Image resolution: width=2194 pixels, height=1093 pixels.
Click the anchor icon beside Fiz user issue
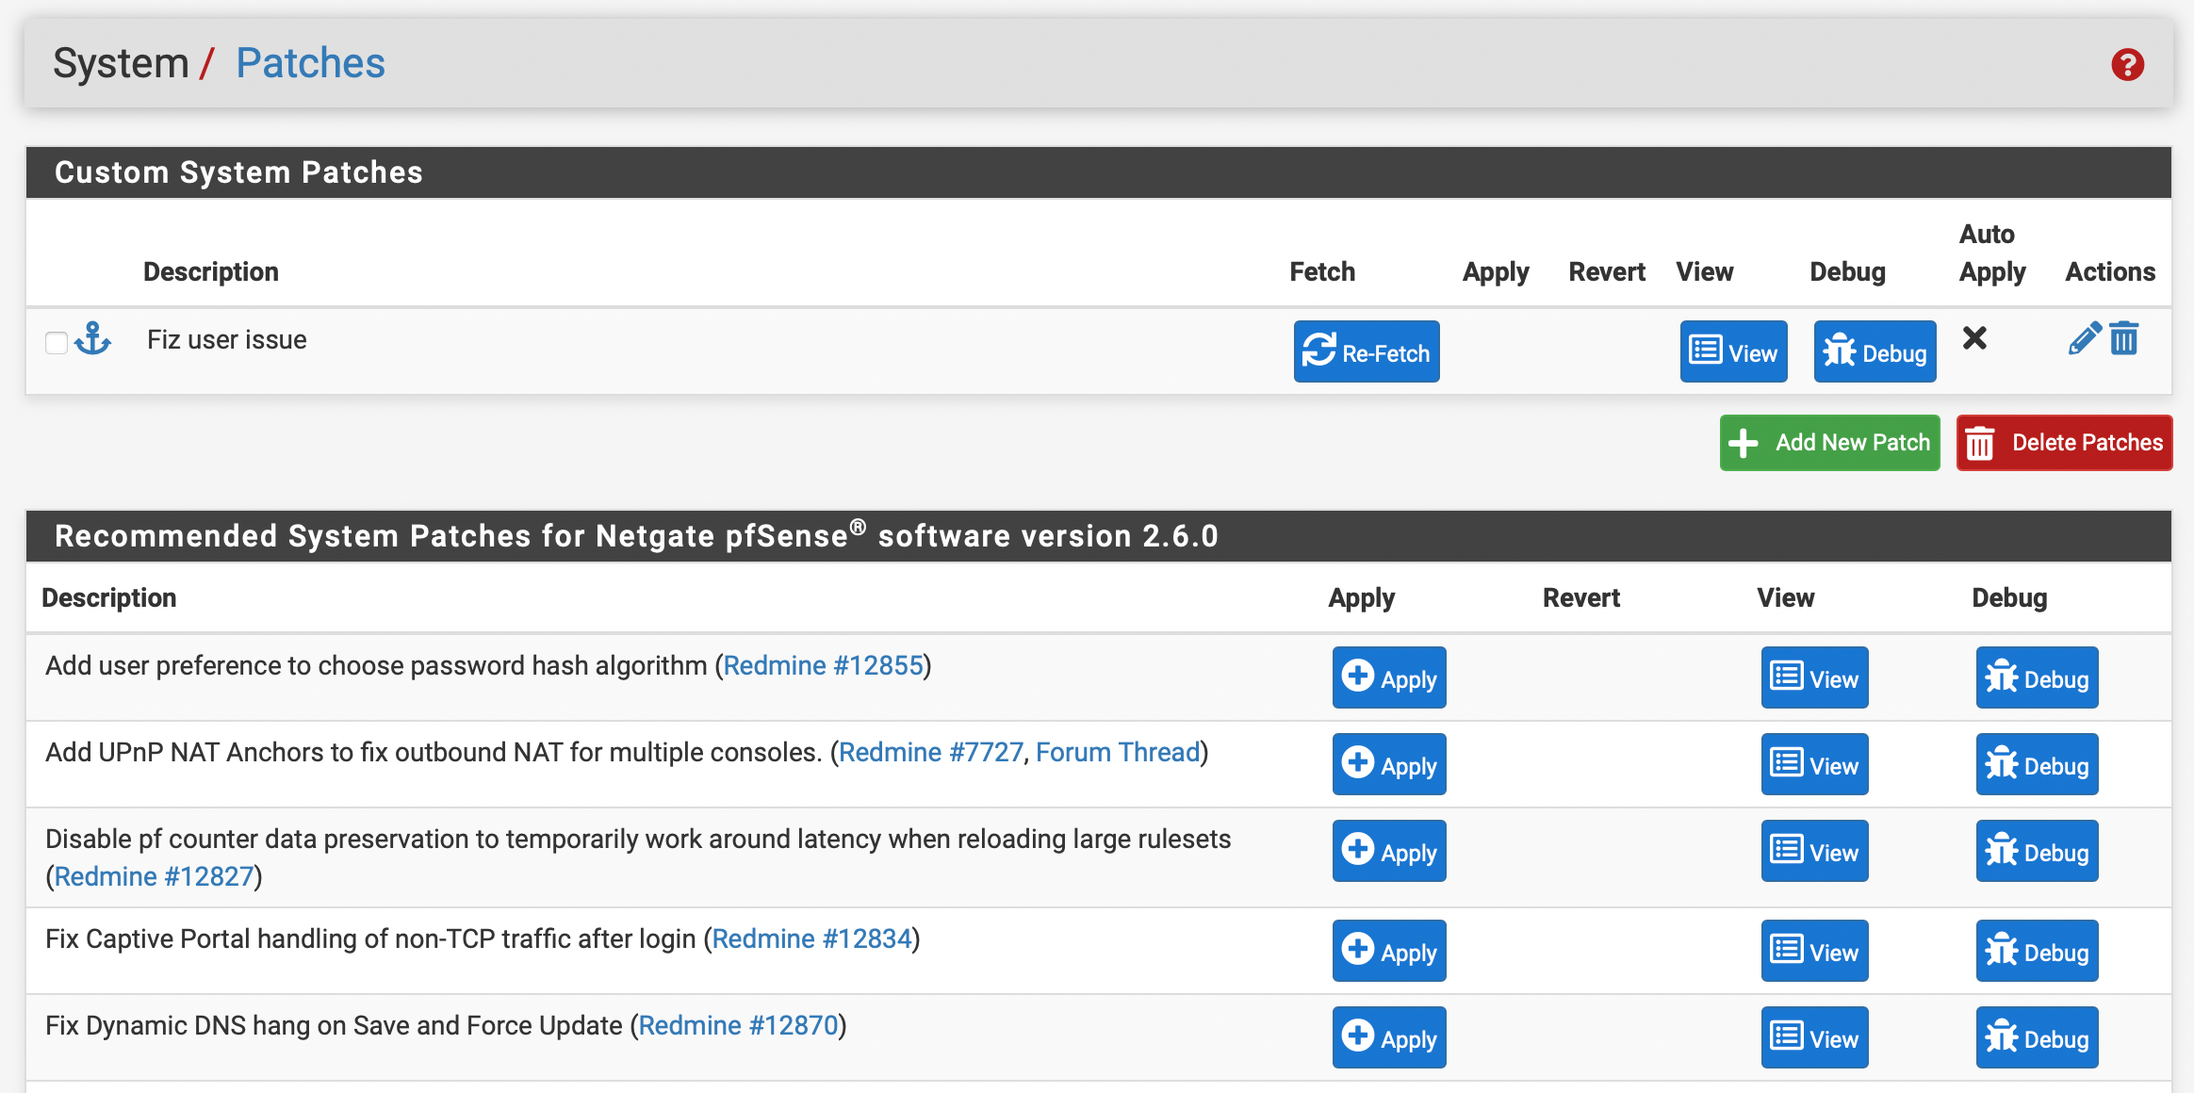click(x=93, y=338)
